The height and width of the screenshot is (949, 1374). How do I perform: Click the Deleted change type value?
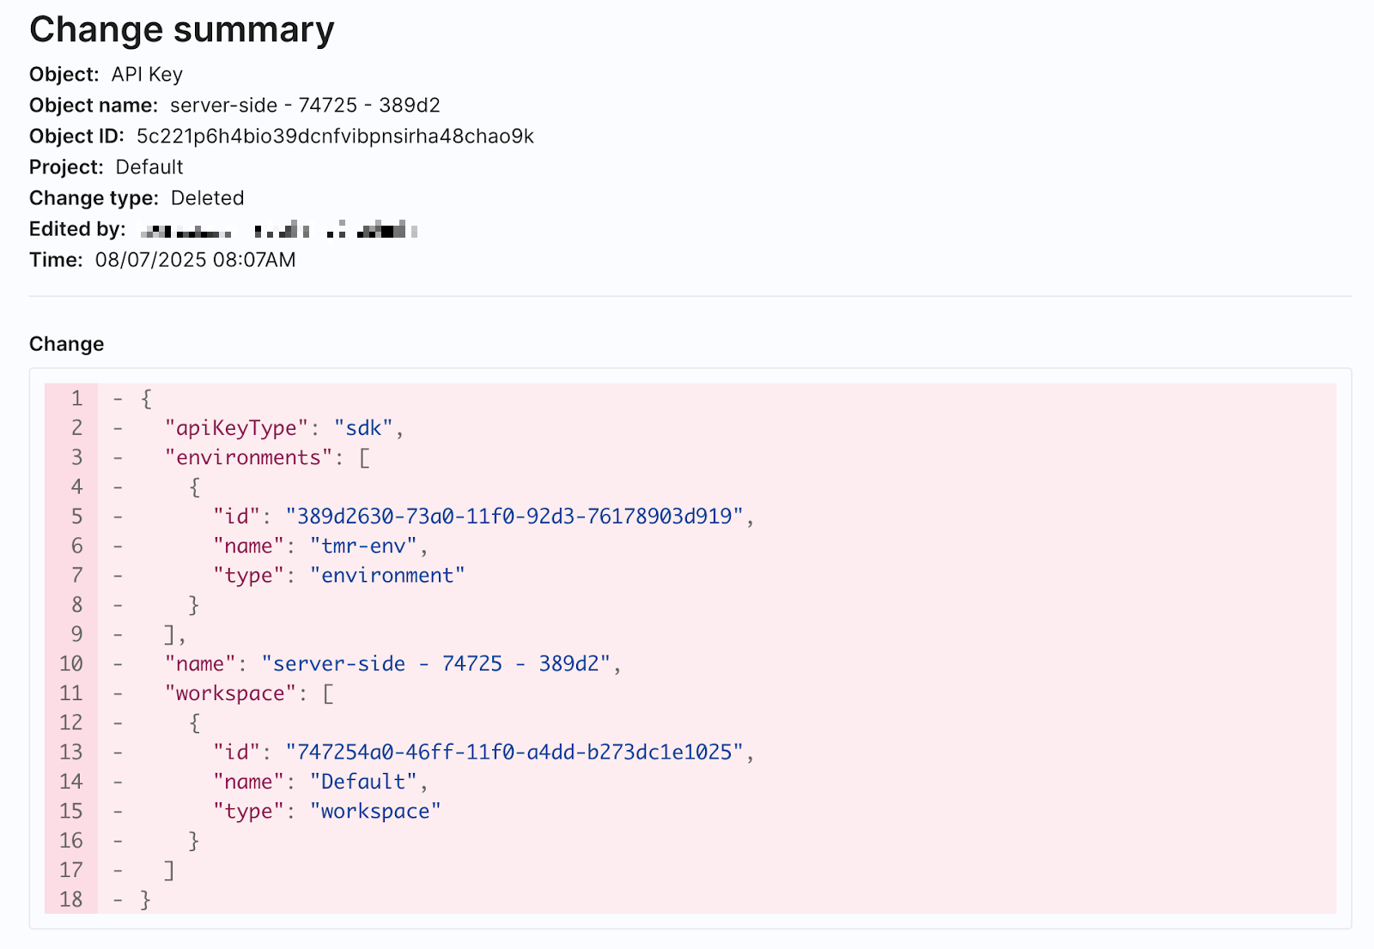pyautogui.click(x=207, y=198)
